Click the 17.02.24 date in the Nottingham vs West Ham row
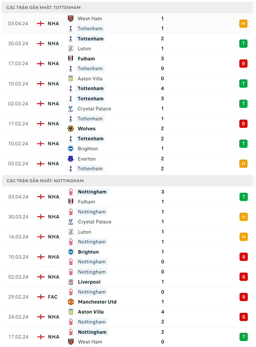The width and height of the screenshot is (256, 347). coord(18,337)
